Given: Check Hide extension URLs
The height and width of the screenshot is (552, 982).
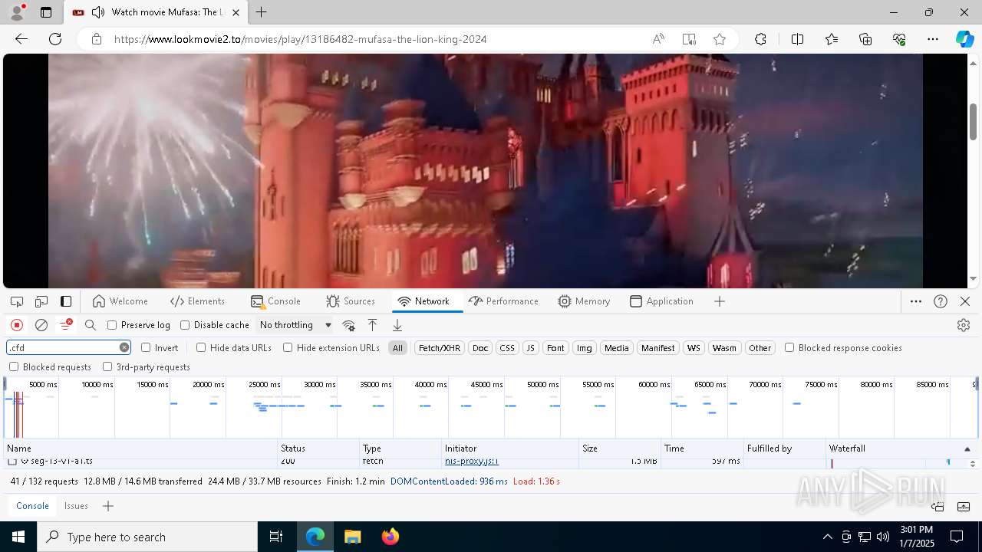Looking at the screenshot, I should pyautogui.click(x=288, y=347).
